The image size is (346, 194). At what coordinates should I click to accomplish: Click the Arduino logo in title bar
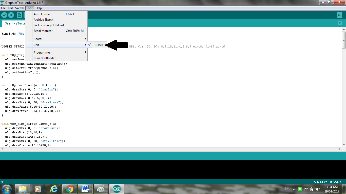pos(2,2)
